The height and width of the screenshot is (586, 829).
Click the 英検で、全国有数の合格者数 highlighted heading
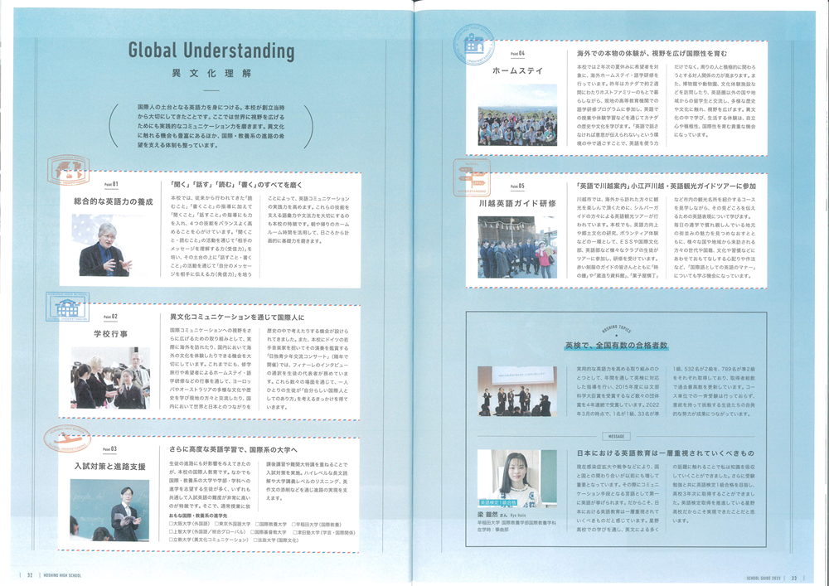click(616, 346)
